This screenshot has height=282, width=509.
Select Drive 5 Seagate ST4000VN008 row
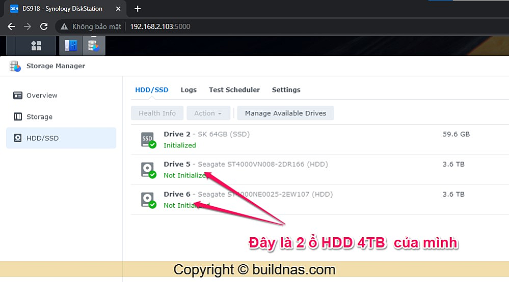point(320,170)
